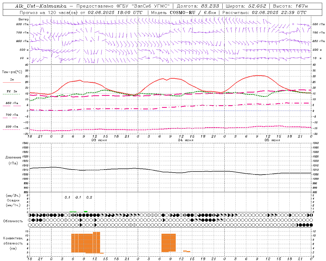Click the 04 июня date label
The height and width of the screenshot is (261, 326).
coord(186,140)
